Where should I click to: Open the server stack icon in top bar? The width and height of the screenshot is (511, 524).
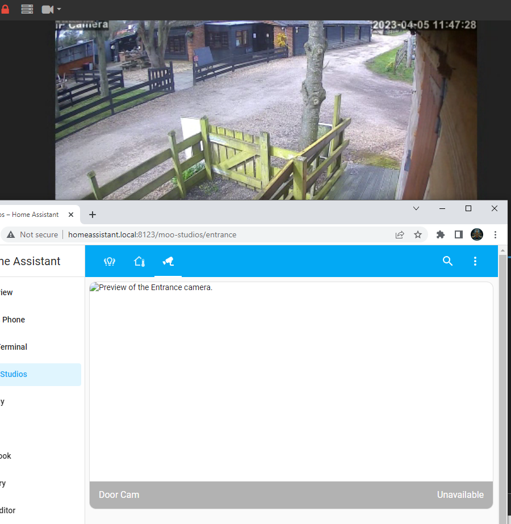(27, 9)
